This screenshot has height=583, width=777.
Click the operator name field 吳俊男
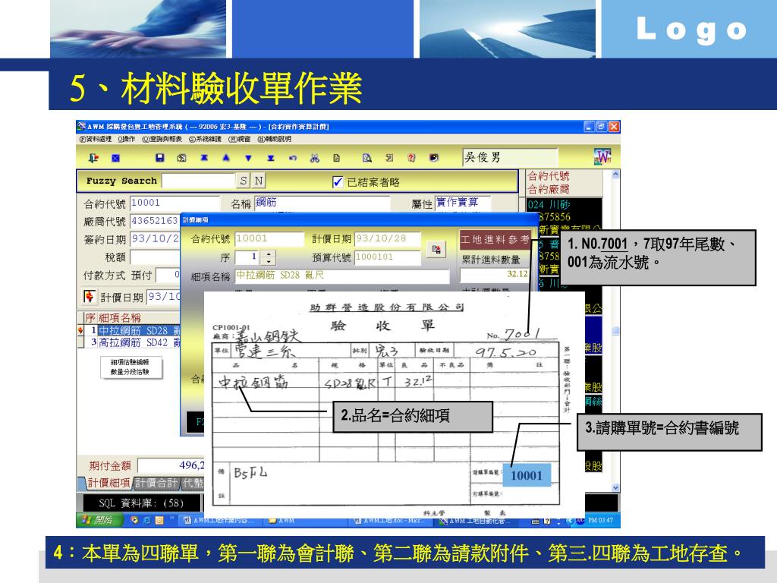tap(510, 157)
